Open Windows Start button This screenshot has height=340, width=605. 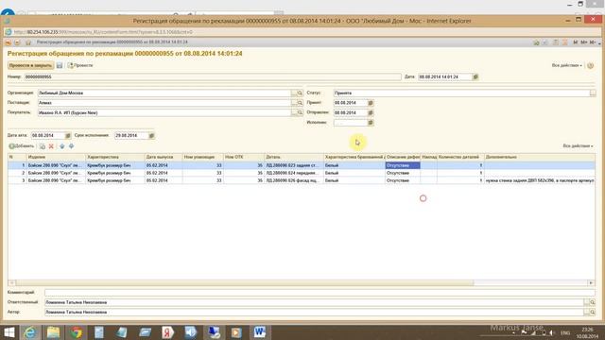[9, 332]
